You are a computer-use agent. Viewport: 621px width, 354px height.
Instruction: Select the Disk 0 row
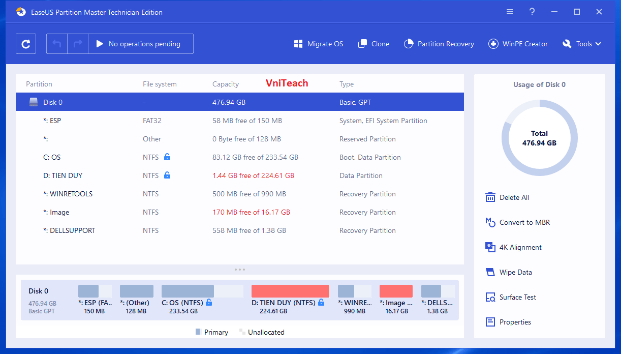tap(240, 102)
